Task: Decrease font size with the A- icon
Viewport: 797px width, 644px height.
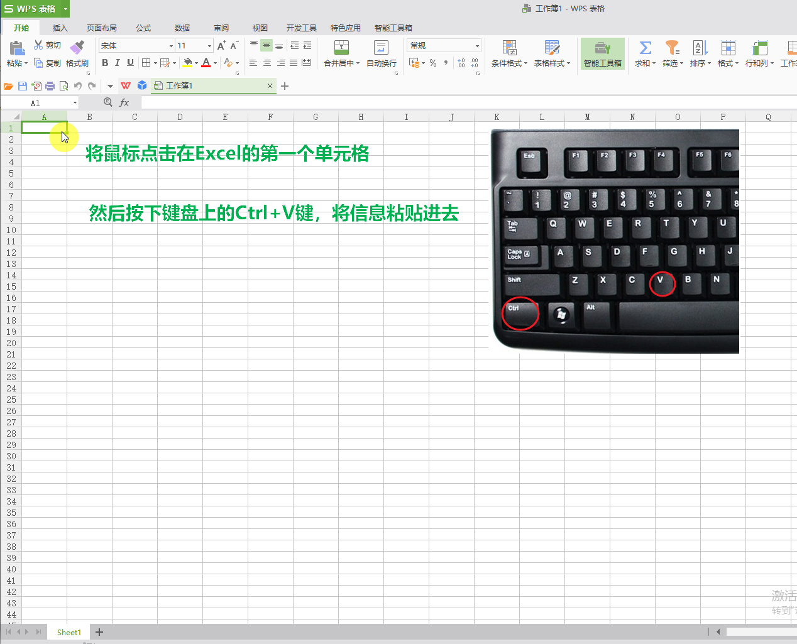Action: 234,45
